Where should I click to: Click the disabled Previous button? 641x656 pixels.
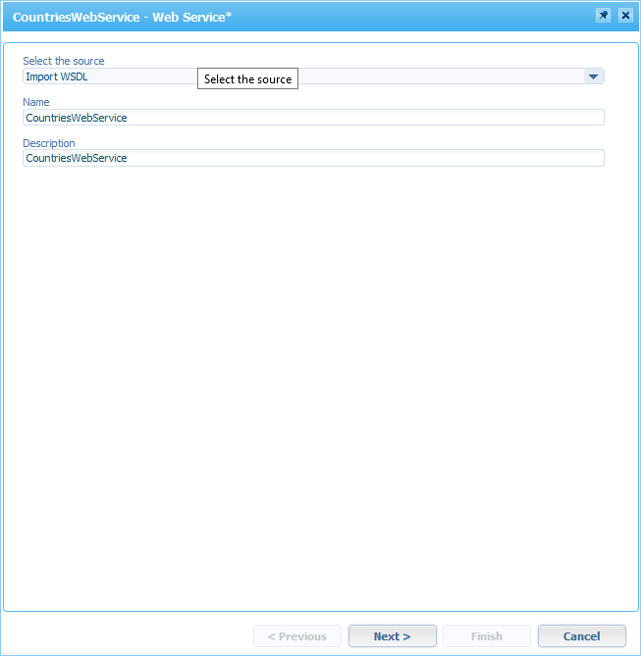click(297, 636)
